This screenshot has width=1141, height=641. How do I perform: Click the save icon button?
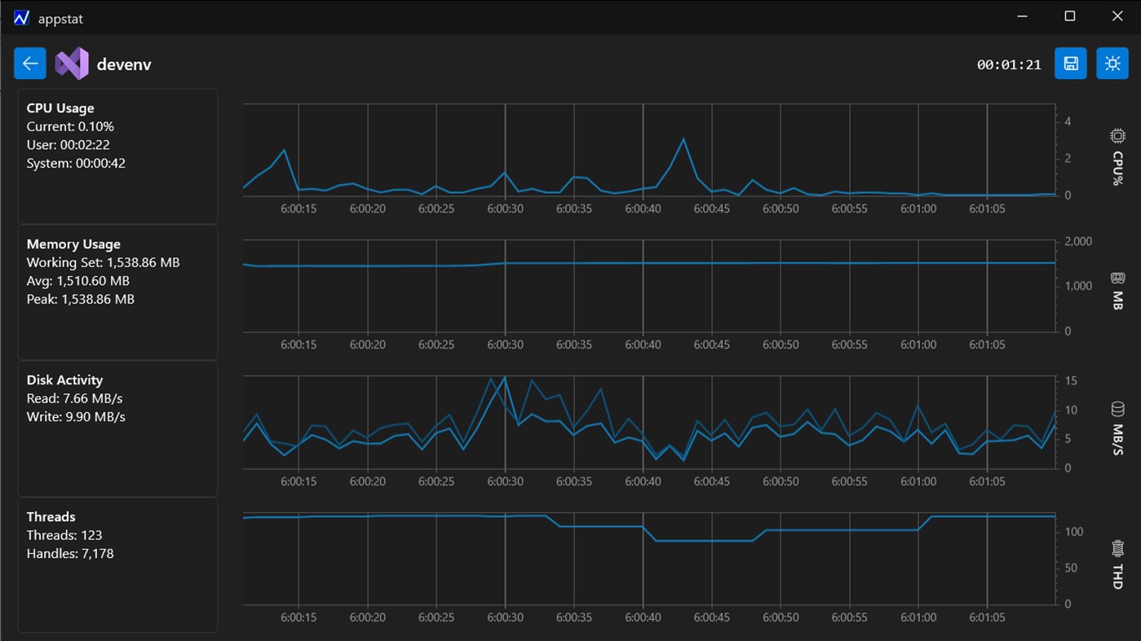(1070, 63)
